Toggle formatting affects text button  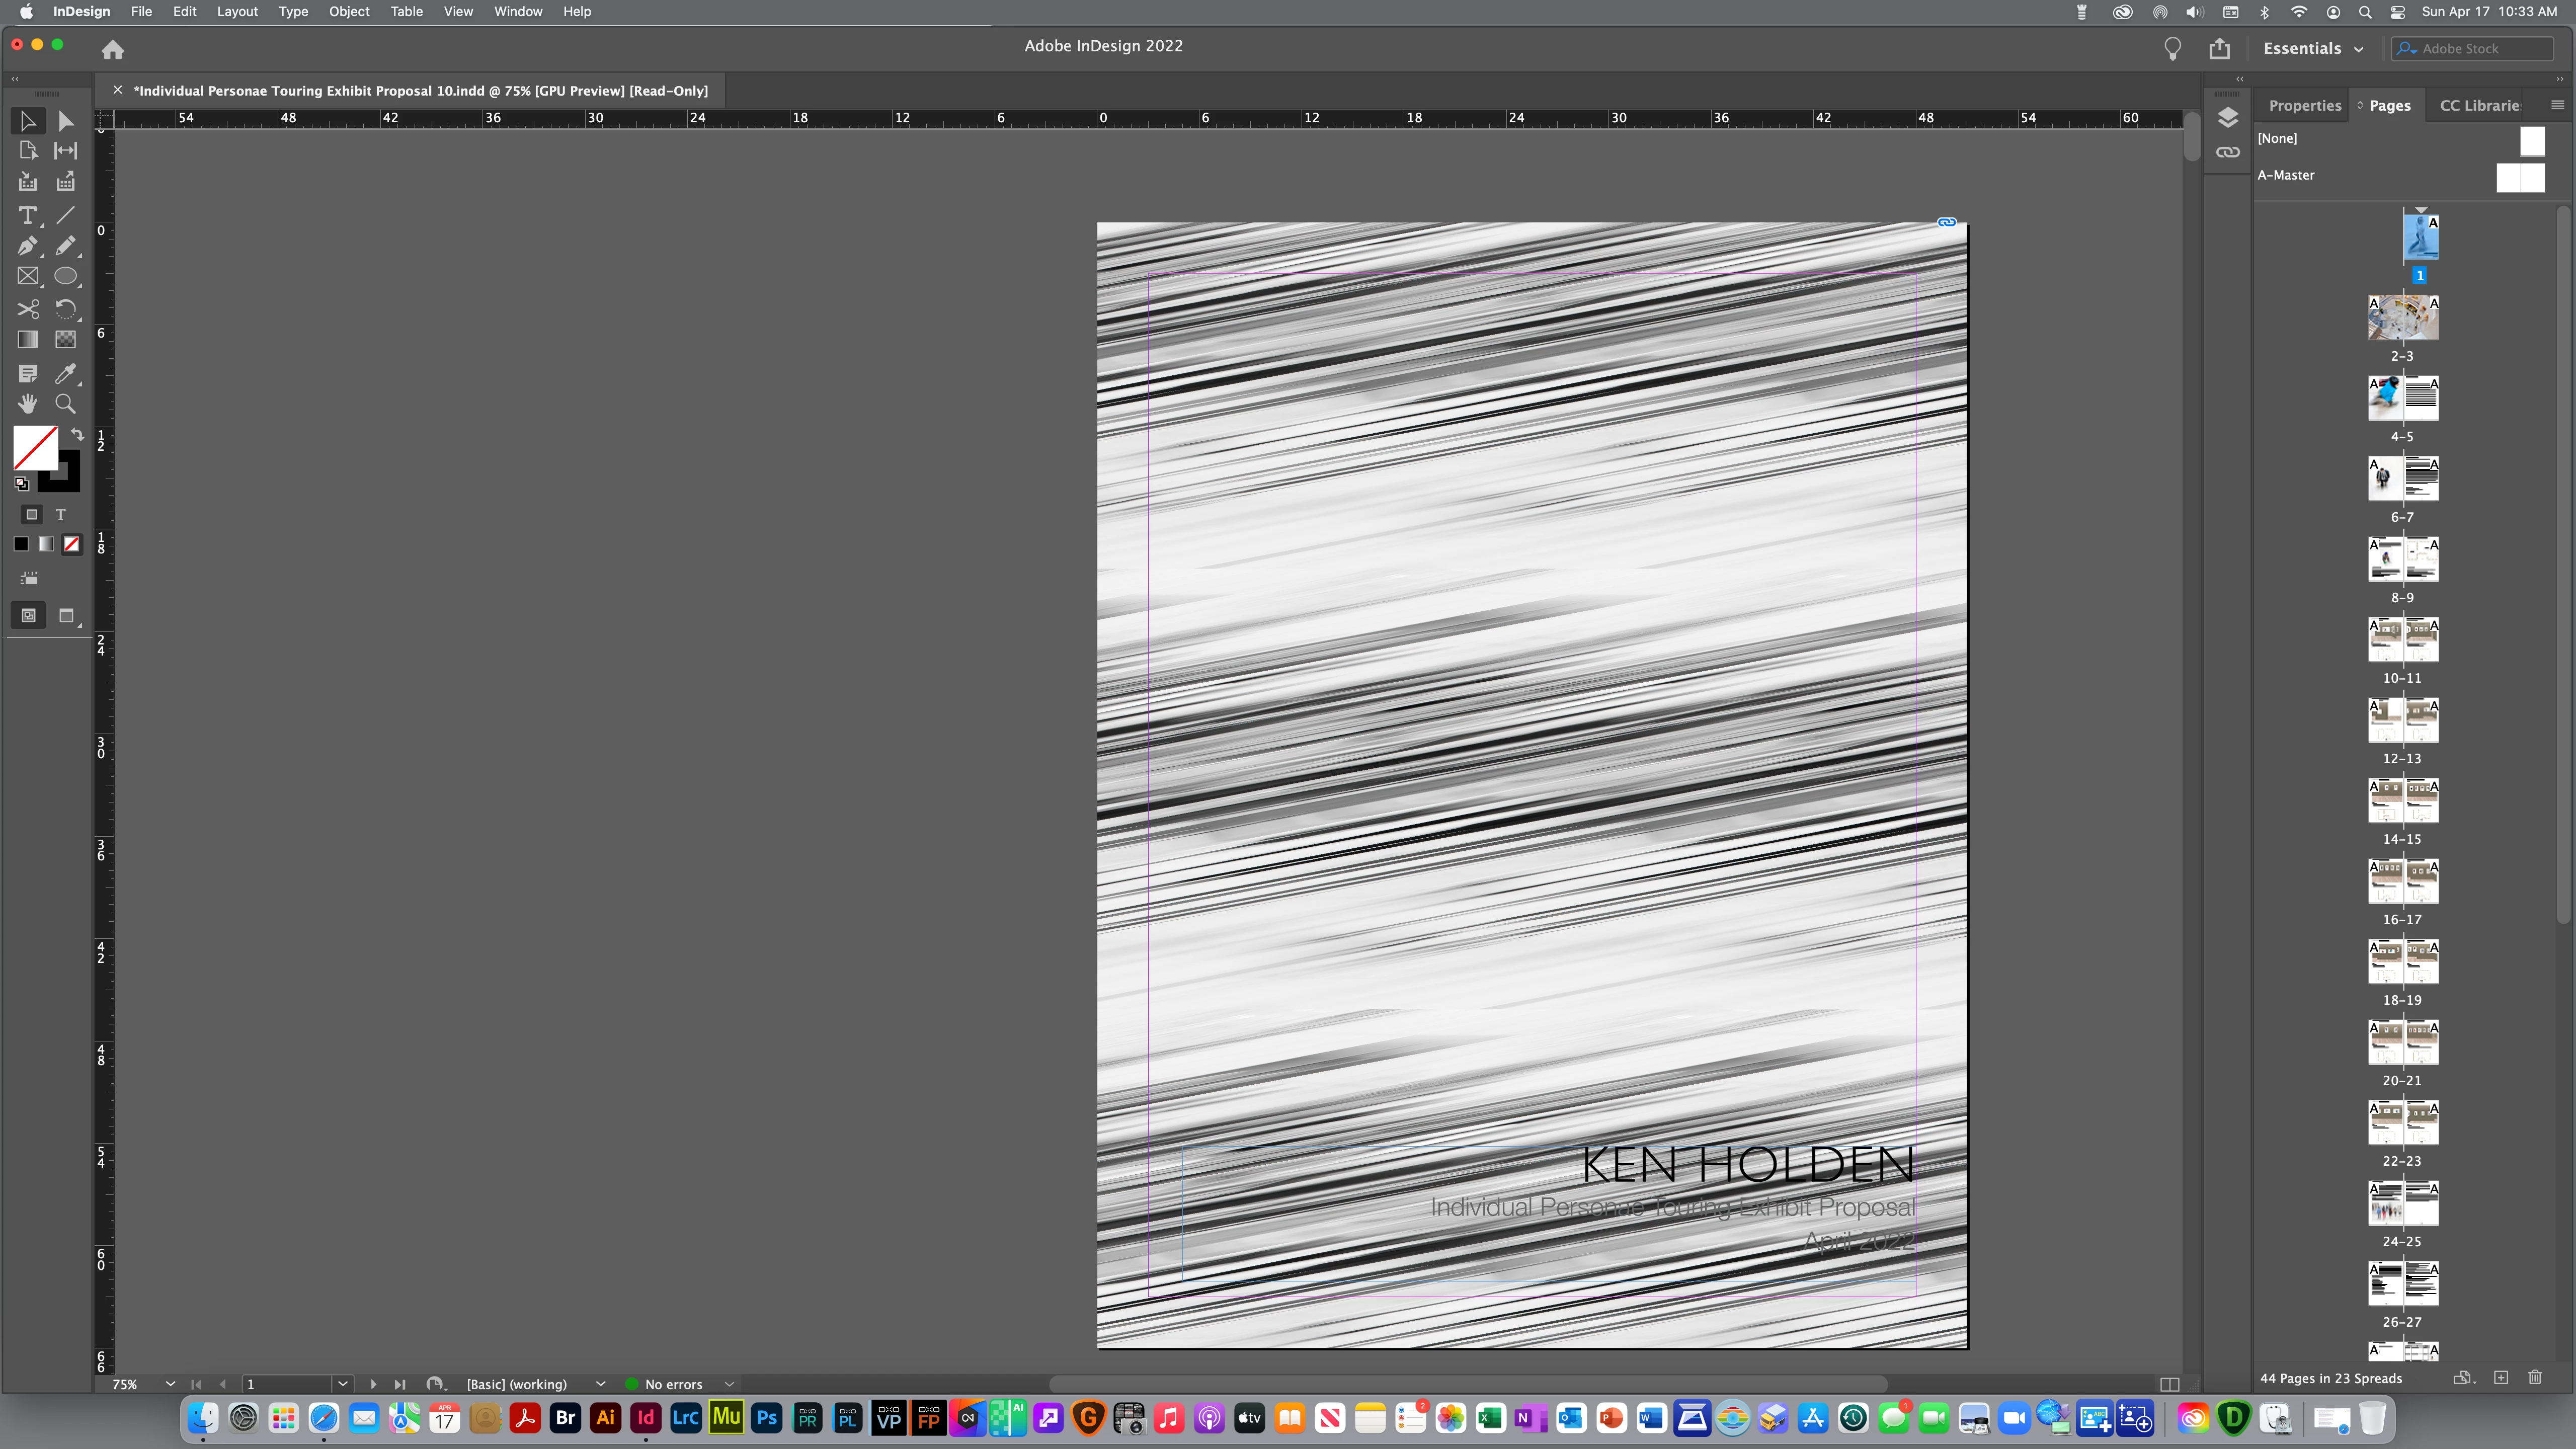pos(61,514)
